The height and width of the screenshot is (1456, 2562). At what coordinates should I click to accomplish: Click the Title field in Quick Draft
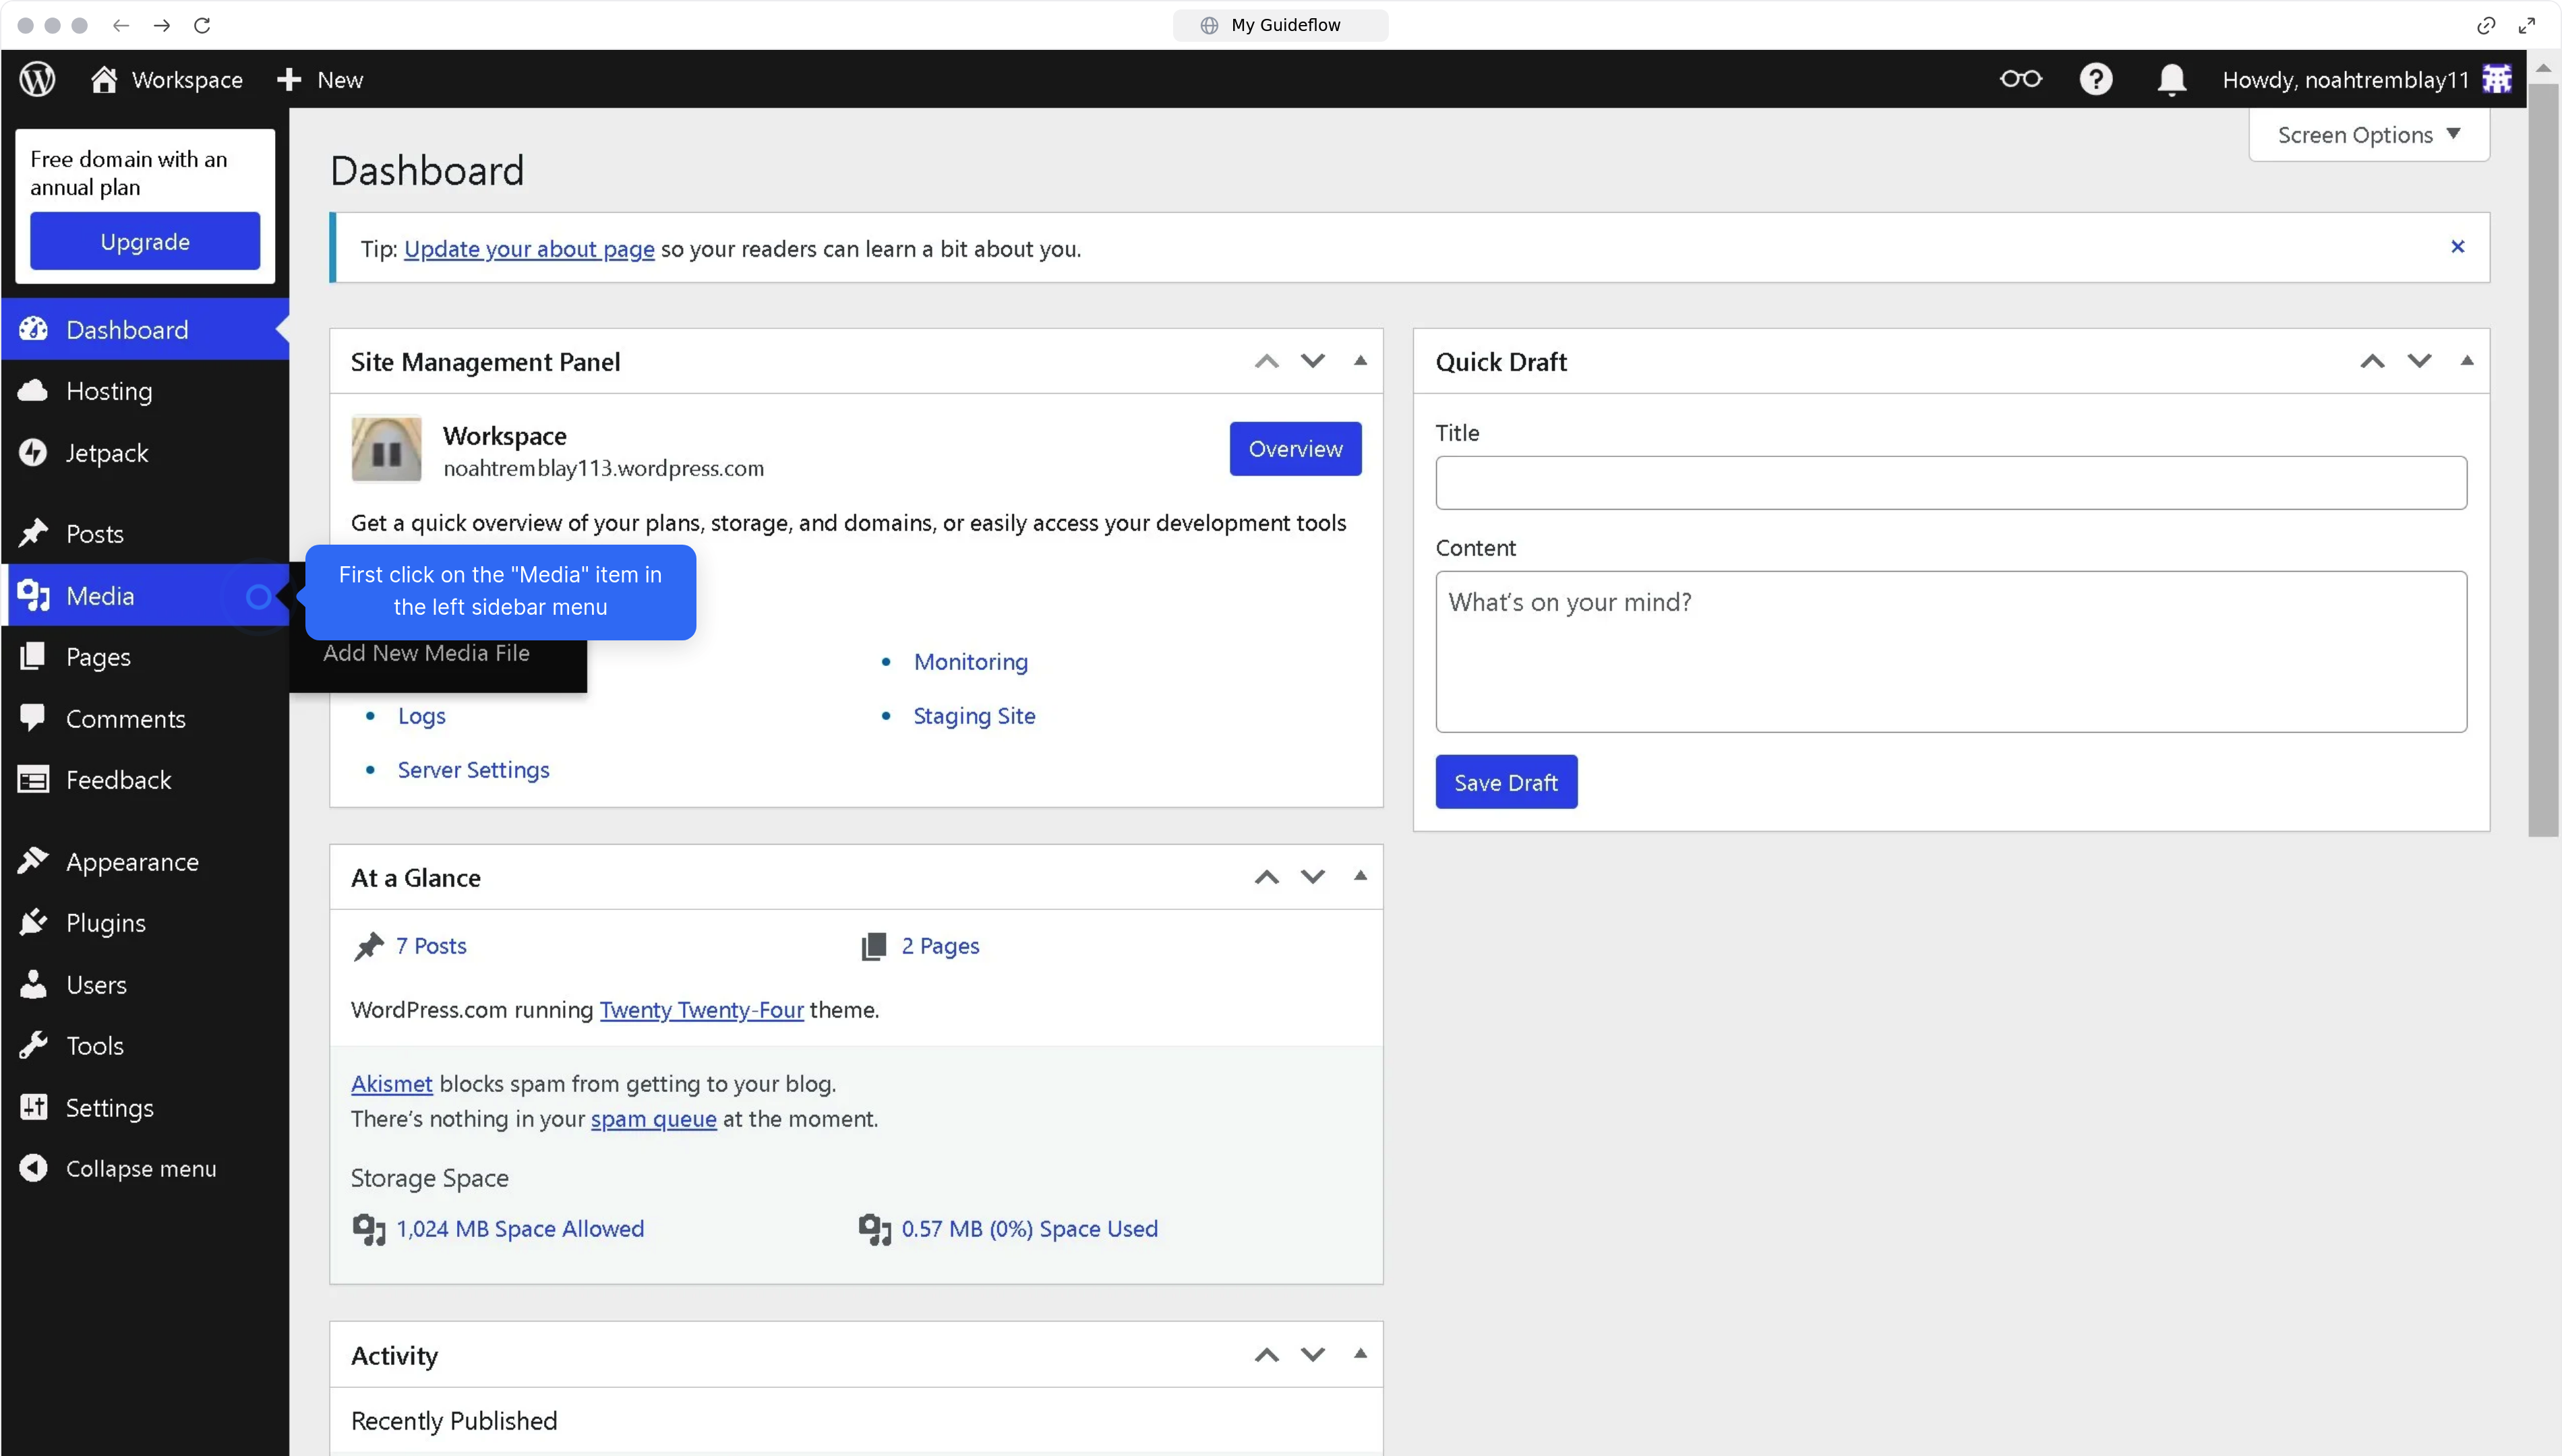pyautogui.click(x=1950, y=483)
